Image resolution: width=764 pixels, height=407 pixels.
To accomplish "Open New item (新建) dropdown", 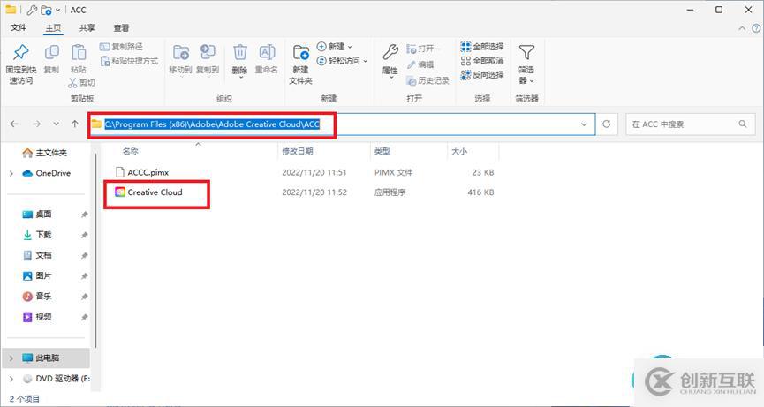I will (x=335, y=47).
